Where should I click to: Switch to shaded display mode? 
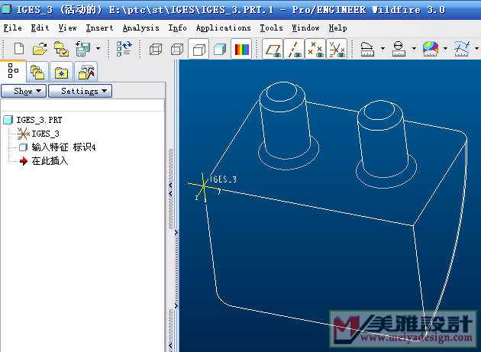click(220, 49)
